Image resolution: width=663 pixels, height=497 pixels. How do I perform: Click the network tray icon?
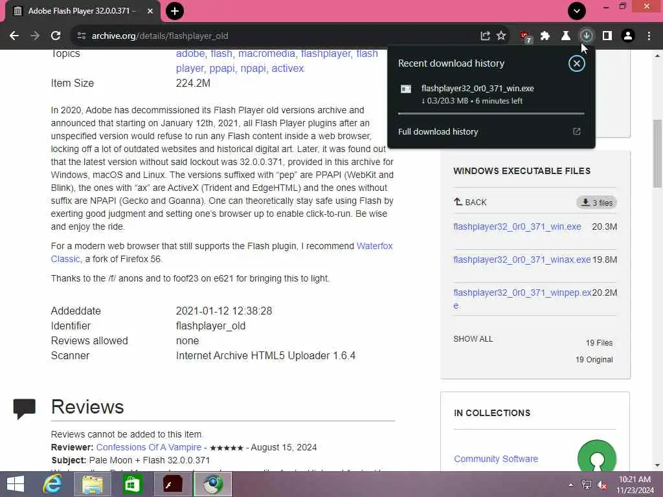(x=587, y=485)
